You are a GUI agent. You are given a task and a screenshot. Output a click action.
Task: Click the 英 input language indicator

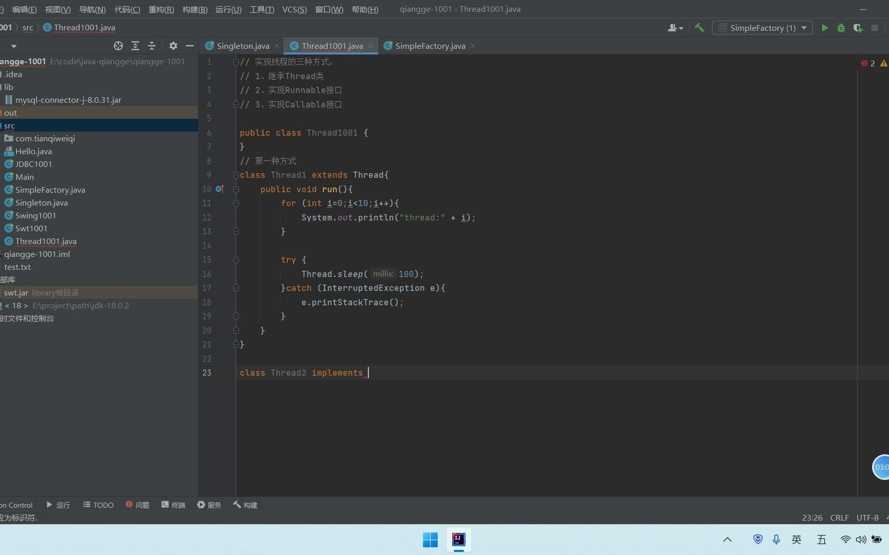click(x=796, y=539)
